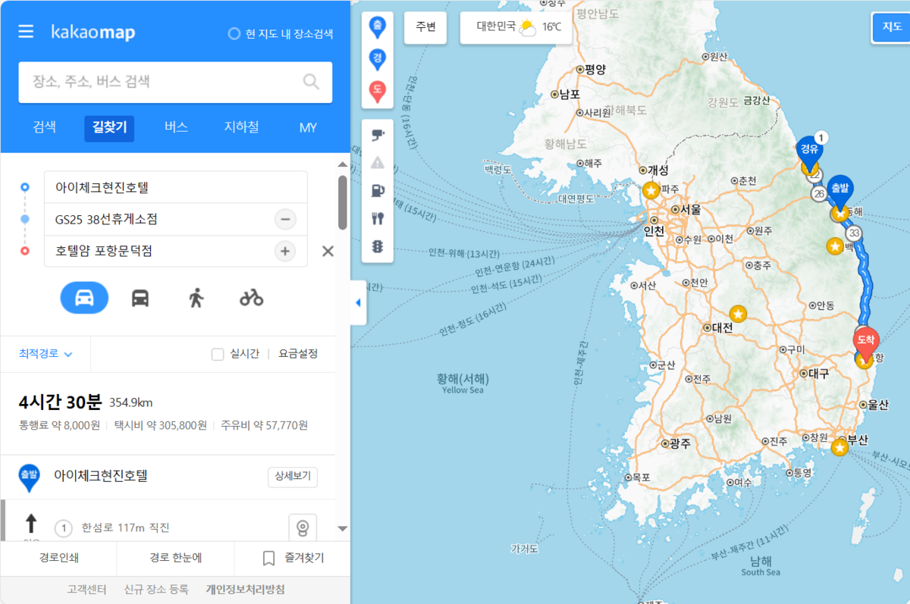Switch to public transit bus mode icon
The image size is (910, 604).
tap(140, 298)
